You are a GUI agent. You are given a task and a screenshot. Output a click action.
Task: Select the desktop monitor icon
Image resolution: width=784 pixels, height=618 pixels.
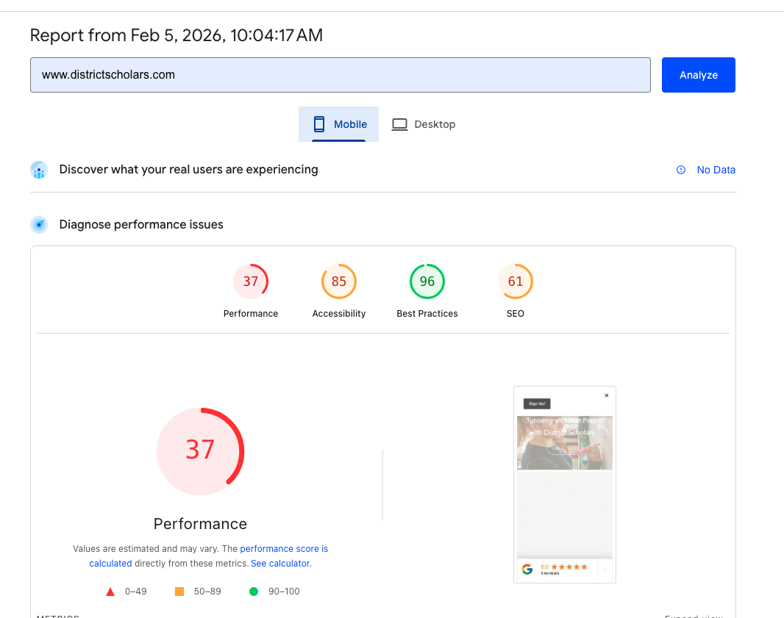399,123
